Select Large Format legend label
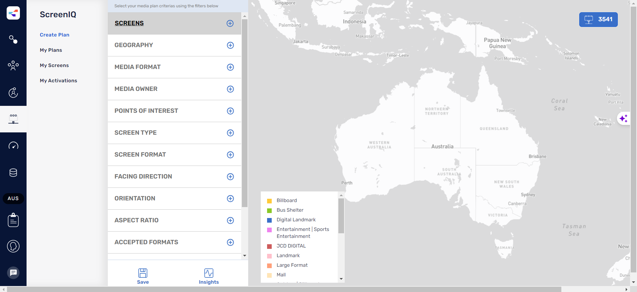 pos(292,265)
